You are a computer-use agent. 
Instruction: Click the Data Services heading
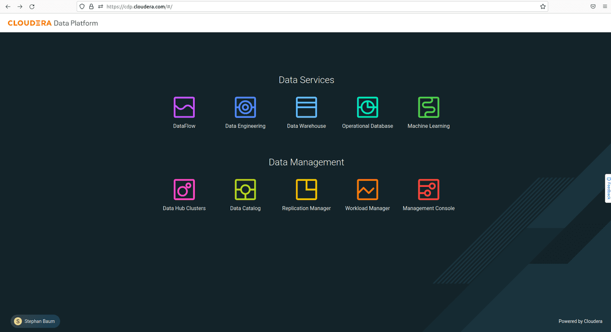[x=306, y=80]
